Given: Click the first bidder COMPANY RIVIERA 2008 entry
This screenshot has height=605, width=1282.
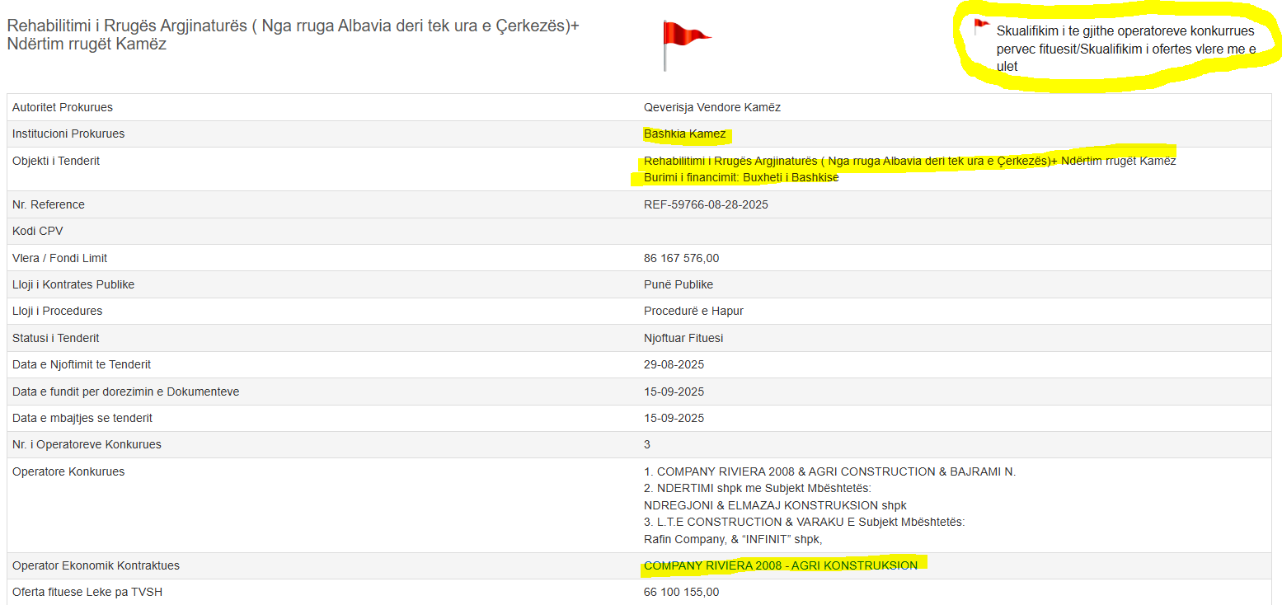Looking at the screenshot, I should (829, 472).
